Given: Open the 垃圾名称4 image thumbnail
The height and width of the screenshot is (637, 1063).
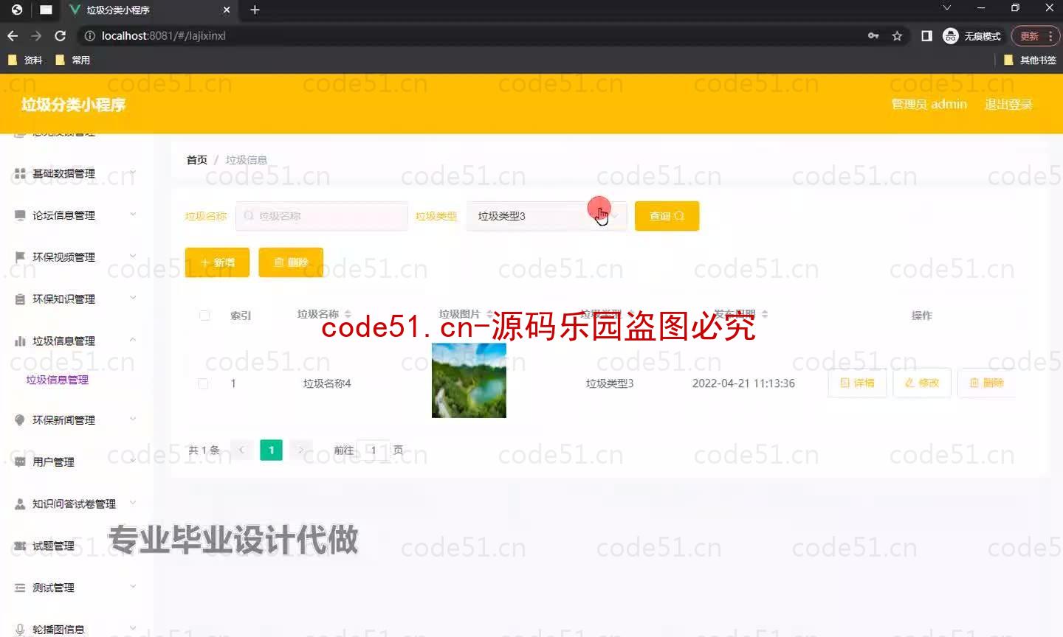Looking at the screenshot, I should tap(469, 380).
